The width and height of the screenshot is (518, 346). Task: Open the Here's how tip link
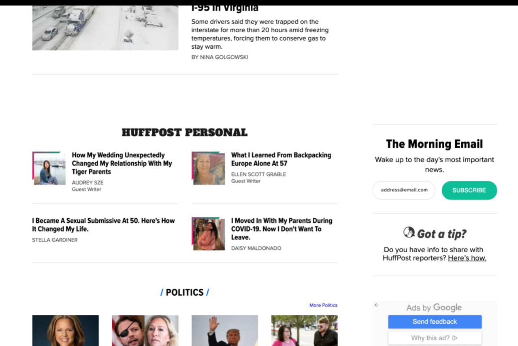[x=467, y=258]
